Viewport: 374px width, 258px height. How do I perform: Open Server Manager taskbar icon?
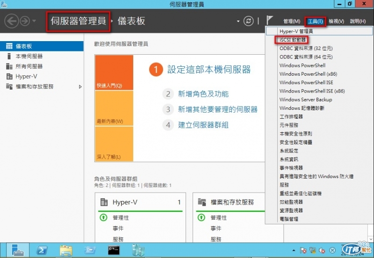coord(18,250)
